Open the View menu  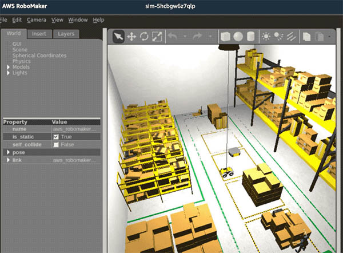click(57, 20)
